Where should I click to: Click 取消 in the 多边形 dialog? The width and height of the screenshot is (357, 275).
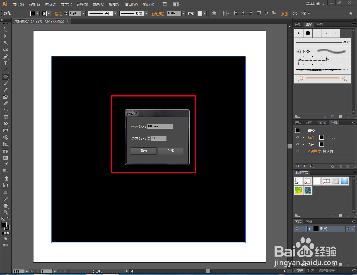171,151
